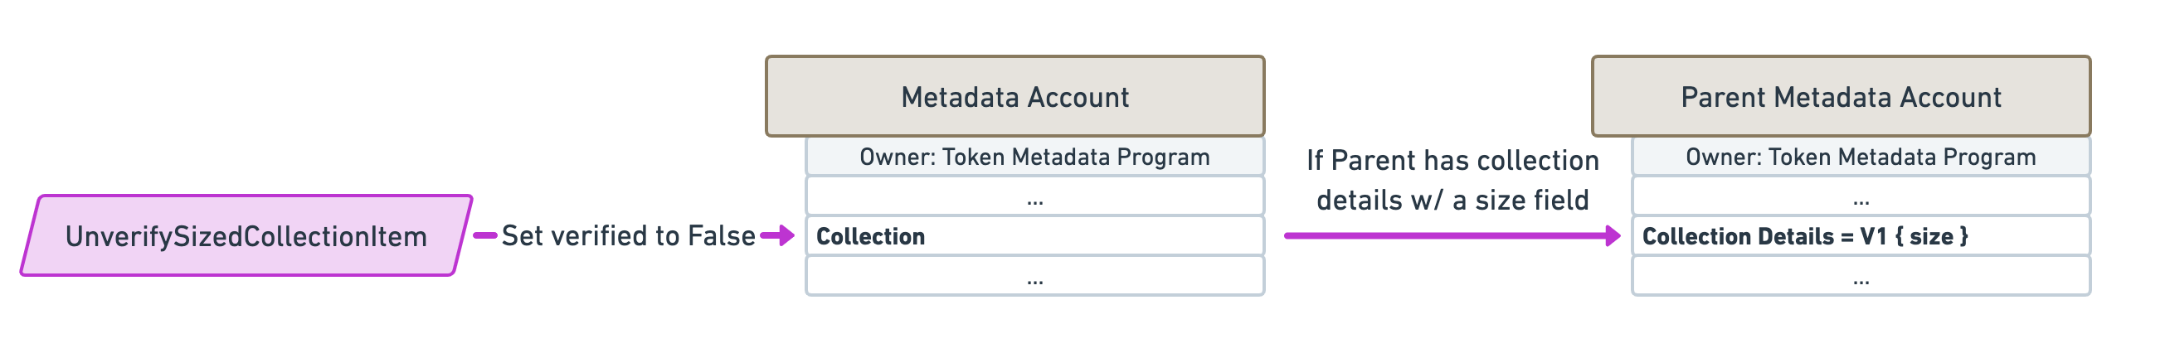Click 'details w/ a size field' text line

[1453, 201]
